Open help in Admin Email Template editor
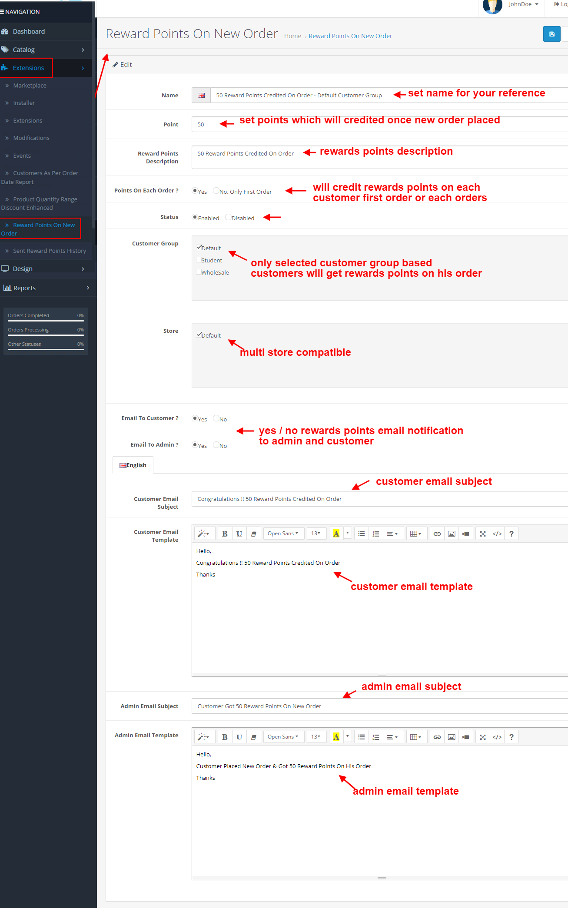This screenshot has height=908, width=568. [x=512, y=737]
